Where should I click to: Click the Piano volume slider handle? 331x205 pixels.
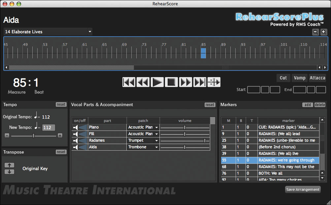[184, 128]
